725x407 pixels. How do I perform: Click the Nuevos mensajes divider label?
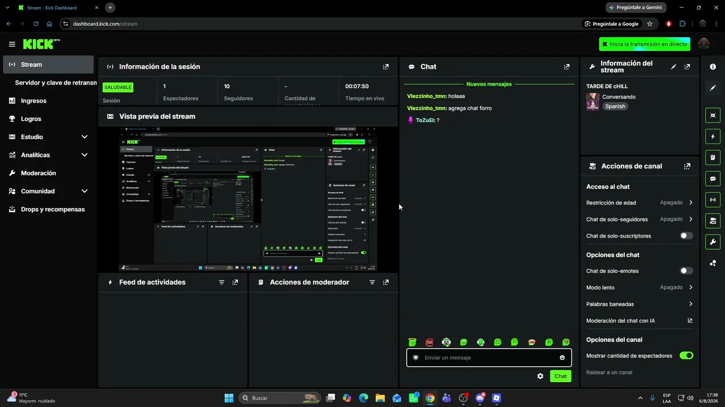(x=489, y=84)
